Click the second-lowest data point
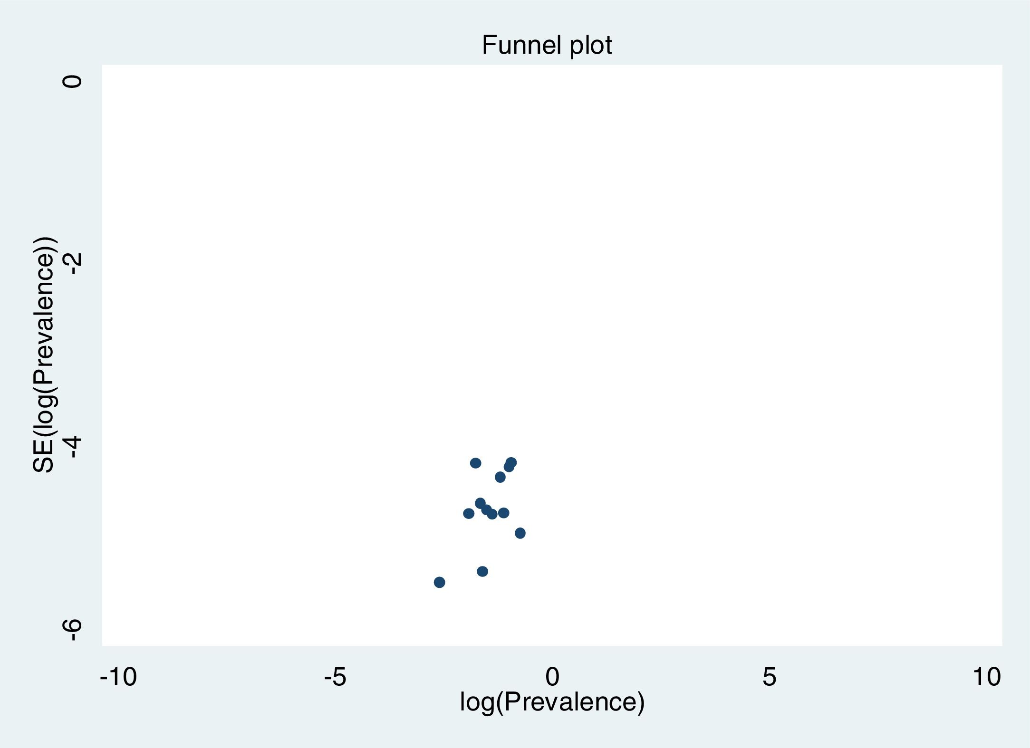 (x=482, y=571)
